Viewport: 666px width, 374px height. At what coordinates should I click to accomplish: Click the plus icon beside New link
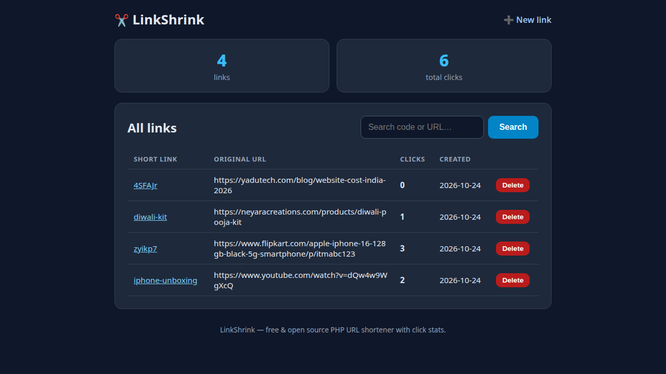508,20
